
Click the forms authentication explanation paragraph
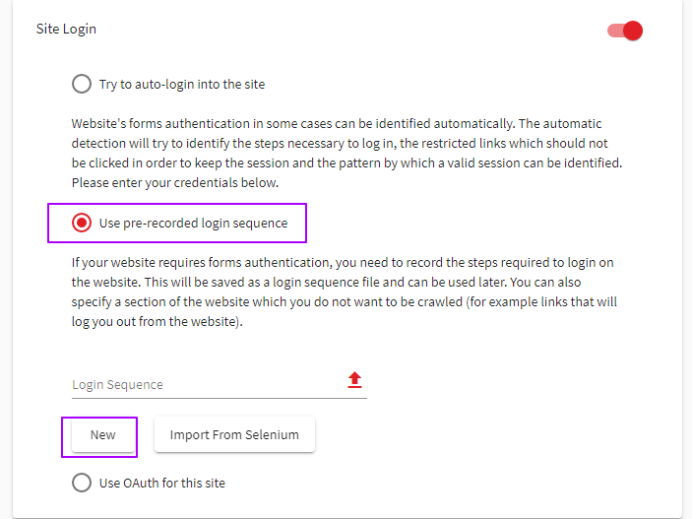(x=345, y=292)
